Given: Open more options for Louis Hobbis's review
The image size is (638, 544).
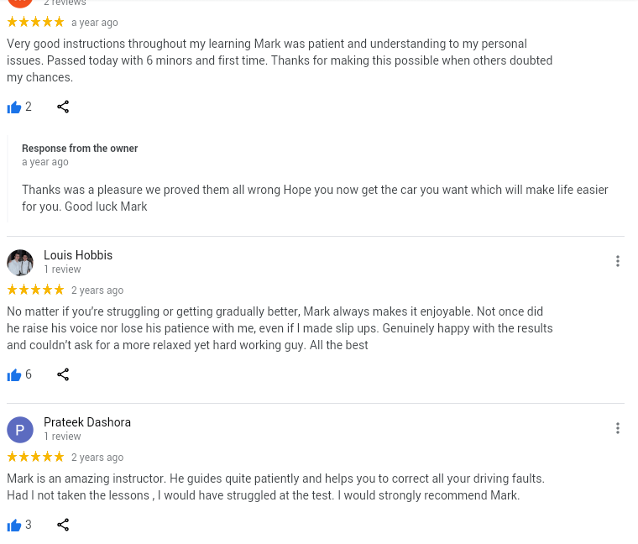Looking at the screenshot, I should [x=618, y=261].
